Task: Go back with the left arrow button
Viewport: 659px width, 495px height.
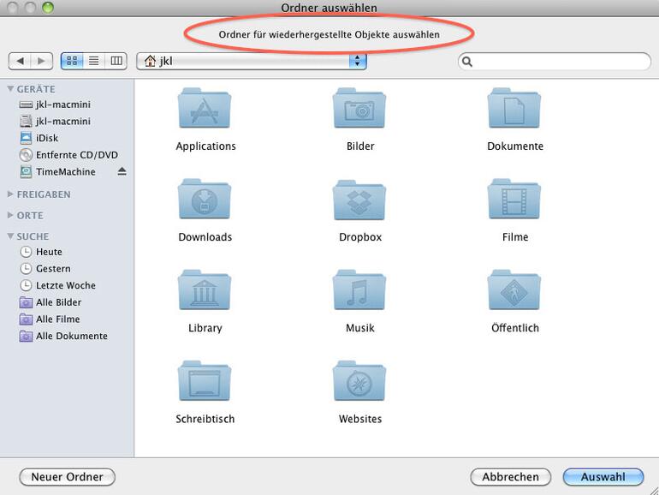Action: point(20,61)
